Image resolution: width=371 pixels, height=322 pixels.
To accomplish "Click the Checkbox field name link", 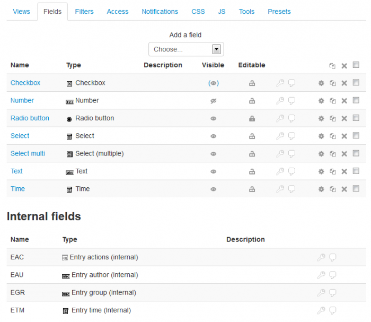I will click(25, 83).
